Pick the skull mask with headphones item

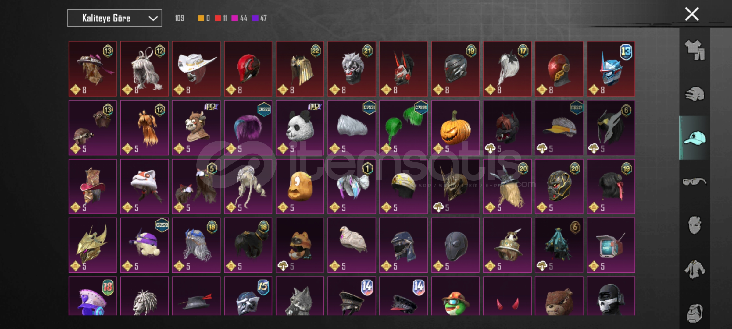click(611, 296)
